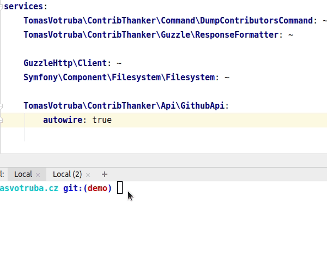Click the terminal prompt cursor block
327x273 pixels.
click(120, 188)
